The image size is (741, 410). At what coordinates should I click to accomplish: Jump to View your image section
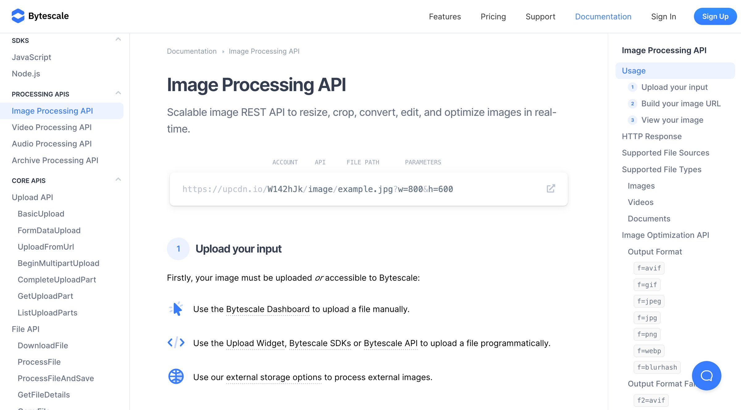672,120
